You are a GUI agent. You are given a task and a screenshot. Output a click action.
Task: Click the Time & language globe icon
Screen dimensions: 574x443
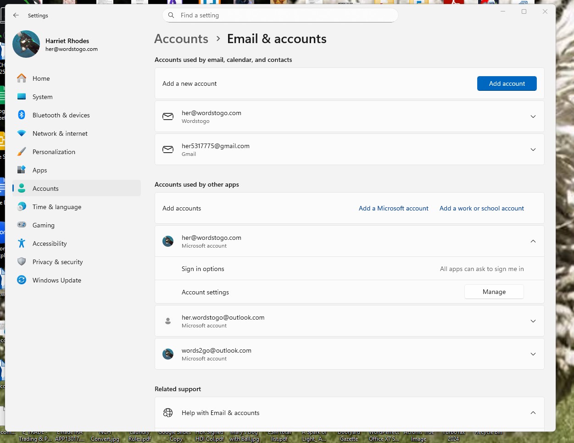tap(22, 207)
